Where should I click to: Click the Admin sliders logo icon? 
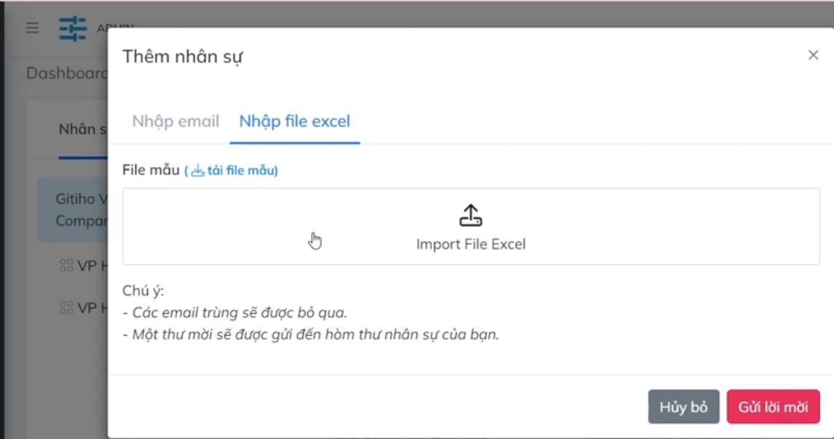(73, 28)
